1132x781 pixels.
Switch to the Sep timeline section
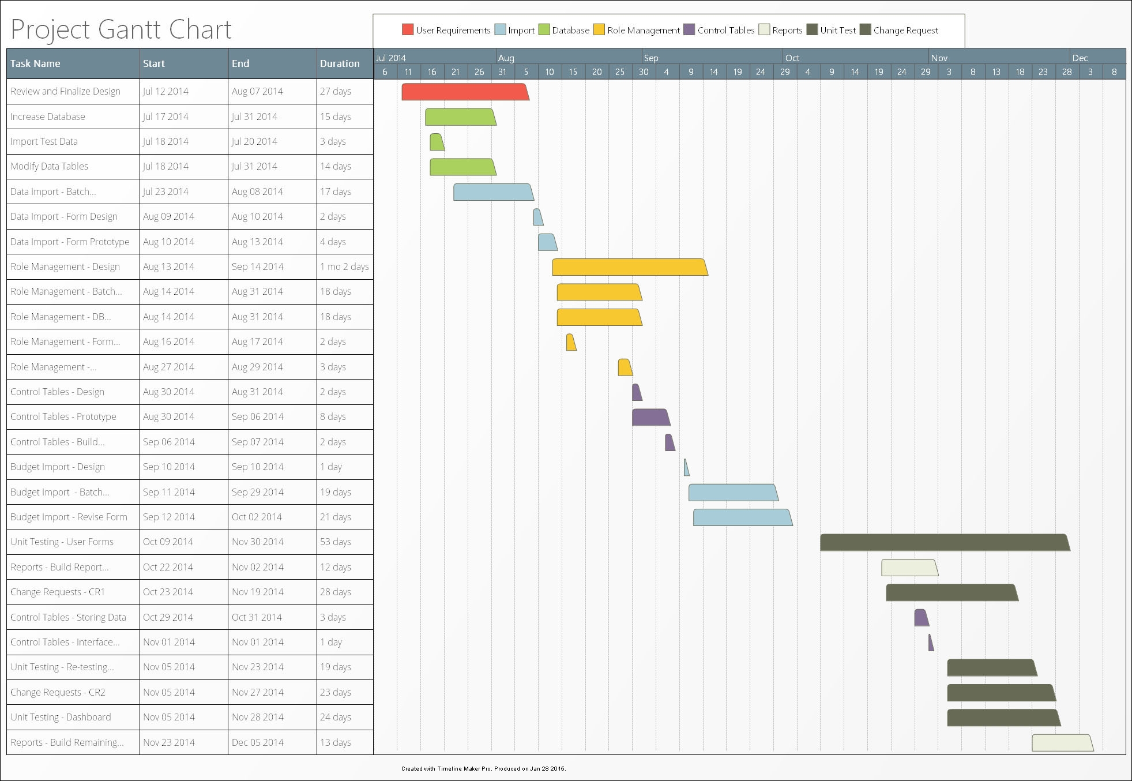pyautogui.click(x=652, y=58)
